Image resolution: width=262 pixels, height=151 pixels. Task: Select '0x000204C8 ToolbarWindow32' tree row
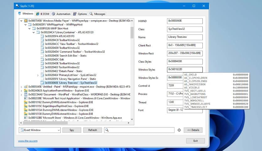coord(62,40)
